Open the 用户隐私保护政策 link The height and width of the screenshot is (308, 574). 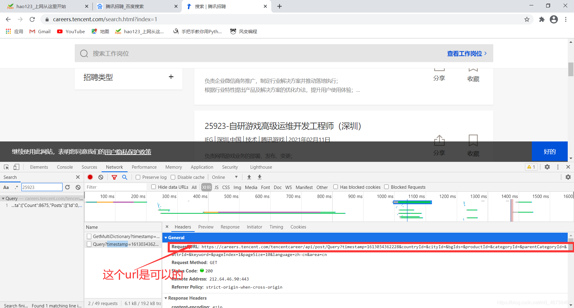128,152
